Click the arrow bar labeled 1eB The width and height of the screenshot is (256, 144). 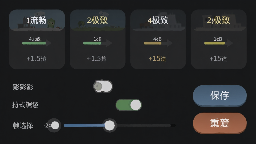click(x=219, y=43)
